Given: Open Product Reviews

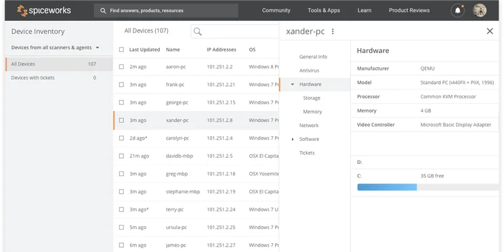Looking at the screenshot, I should [x=409, y=10].
